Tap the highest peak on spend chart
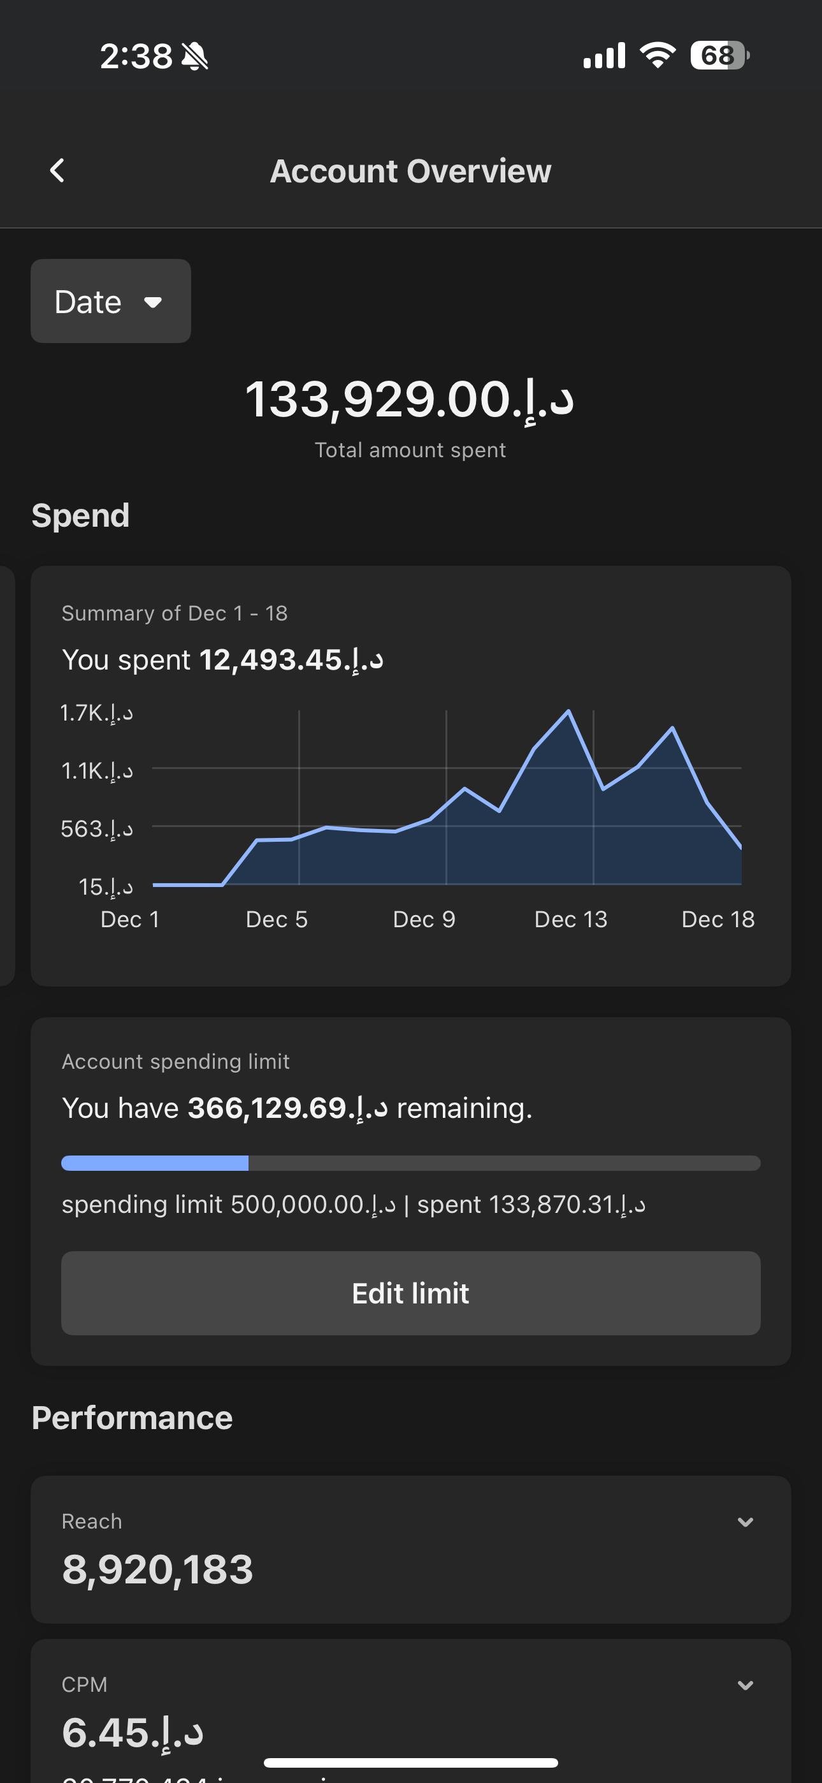 [569, 711]
